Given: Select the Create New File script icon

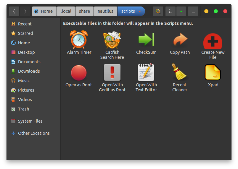Looking at the screenshot, I should point(213,41).
